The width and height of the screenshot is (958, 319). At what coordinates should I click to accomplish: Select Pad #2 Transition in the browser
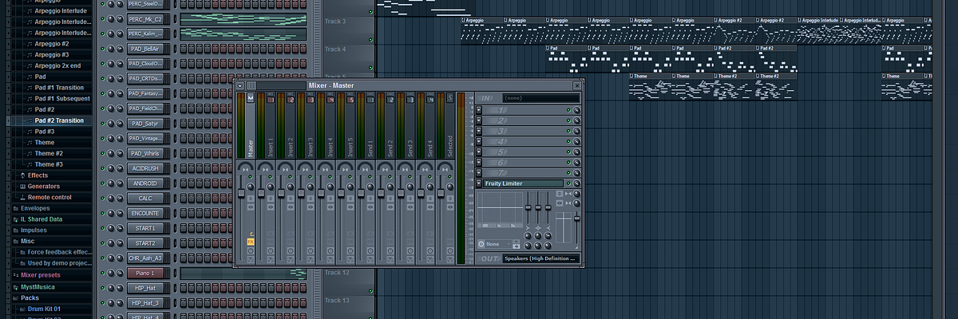(58, 120)
